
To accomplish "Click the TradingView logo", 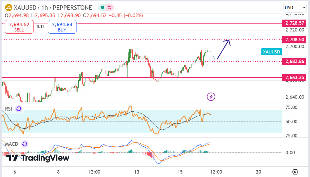I will [x=38, y=158].
